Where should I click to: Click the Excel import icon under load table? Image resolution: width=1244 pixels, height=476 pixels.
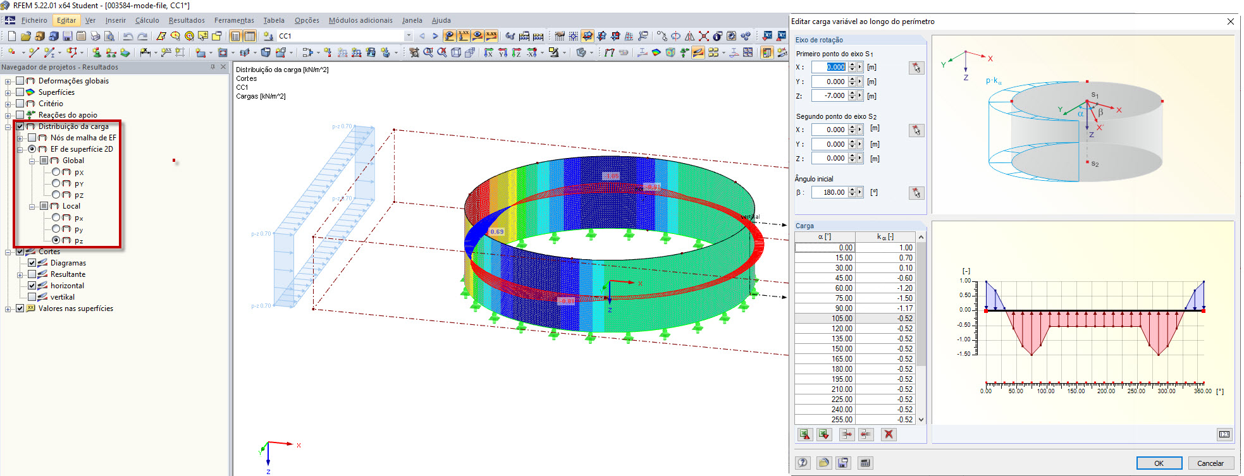pos(823,434)
